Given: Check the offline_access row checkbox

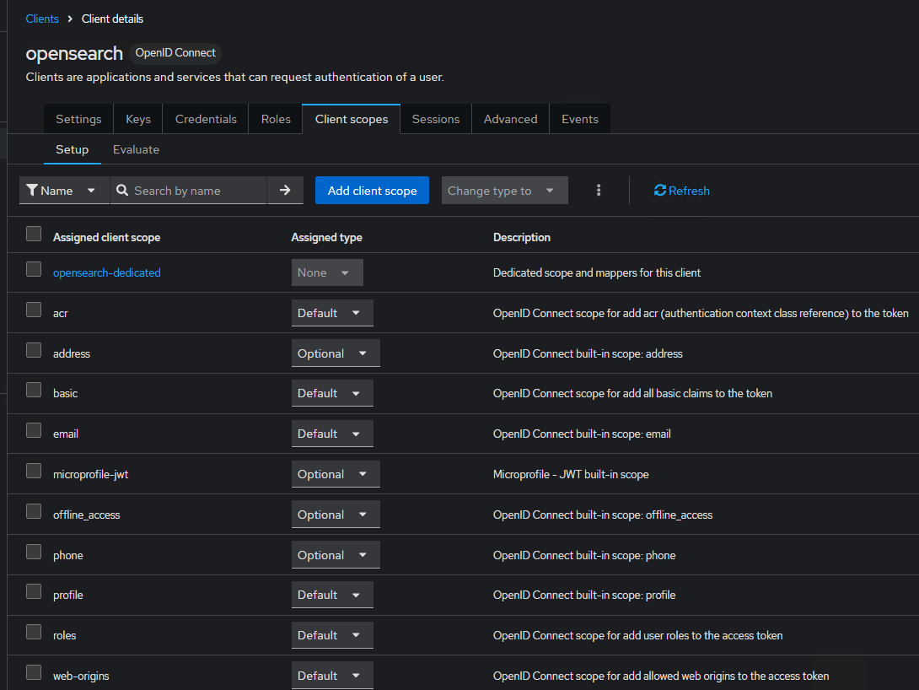Looking at the screenshot, I should coord(34,511).
